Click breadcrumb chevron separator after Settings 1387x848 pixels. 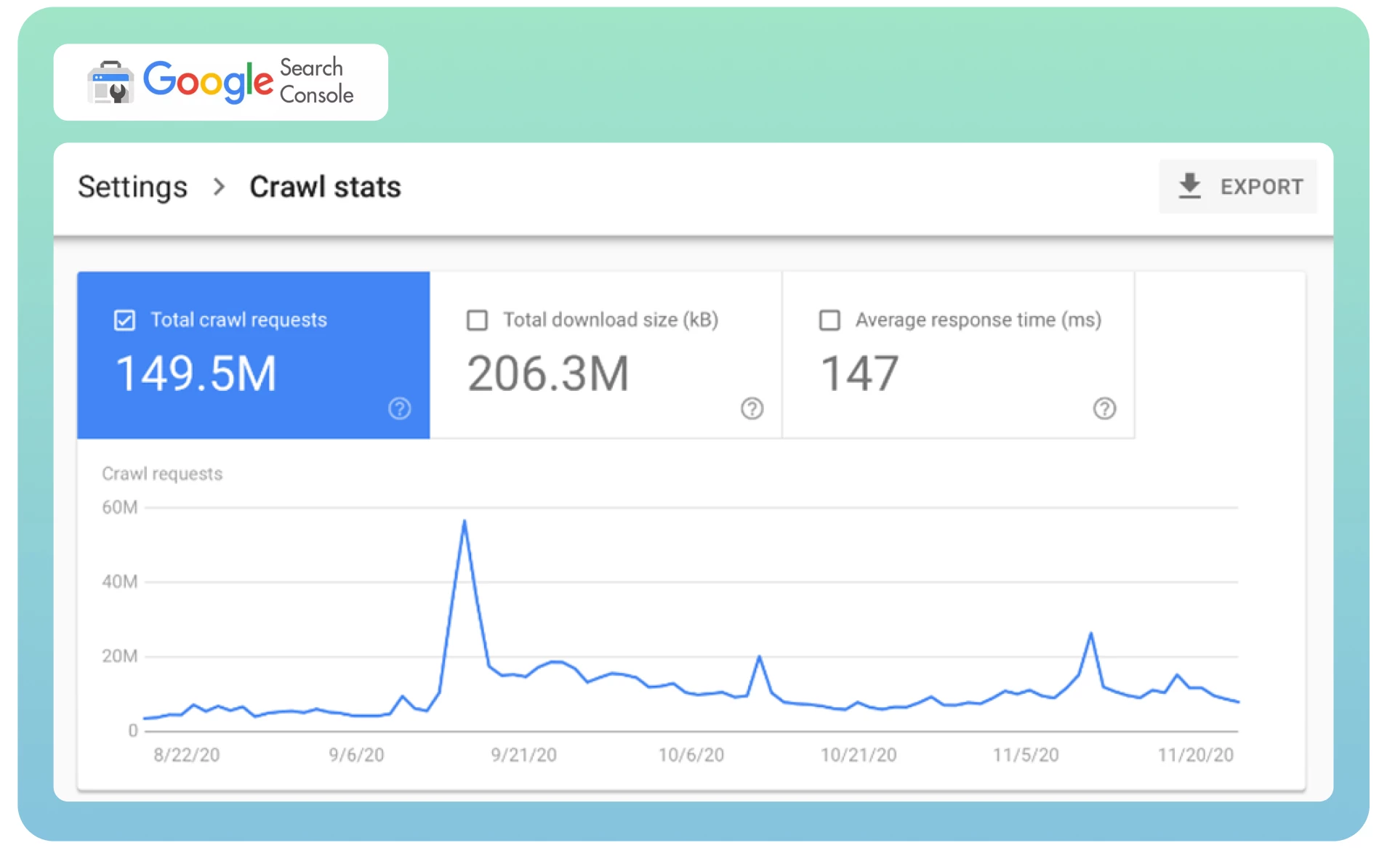[219, 187]
